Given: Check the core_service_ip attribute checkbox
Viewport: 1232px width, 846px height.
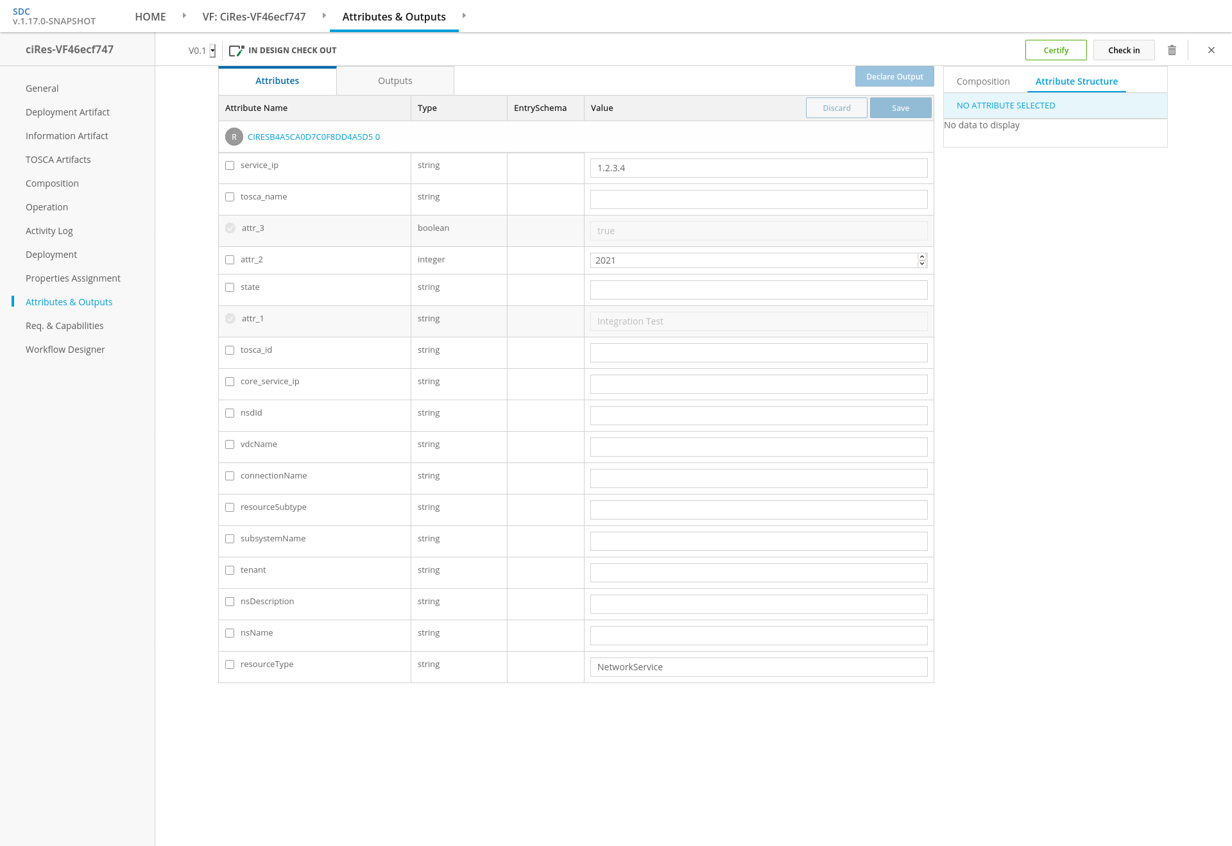Looking at the screenshot, I should click(x=230, y=382).
